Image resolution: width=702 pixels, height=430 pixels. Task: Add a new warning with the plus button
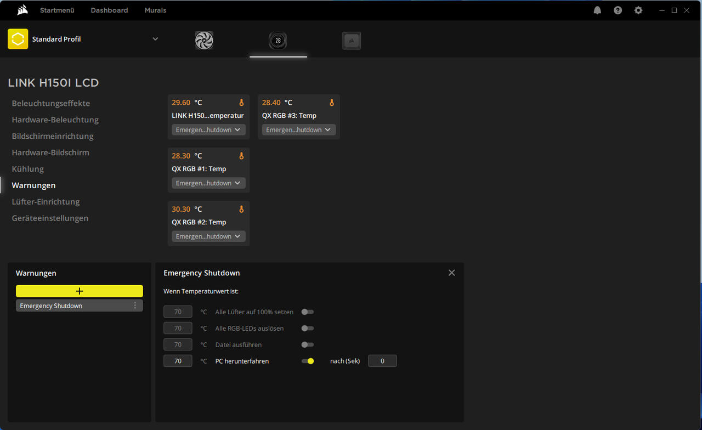[80, 291]
